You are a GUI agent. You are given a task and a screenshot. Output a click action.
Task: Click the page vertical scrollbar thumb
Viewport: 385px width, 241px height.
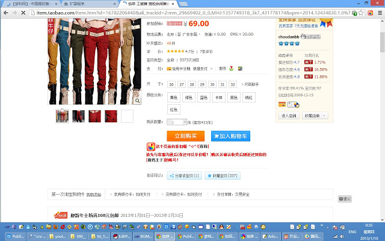click(x=383, y=42)
